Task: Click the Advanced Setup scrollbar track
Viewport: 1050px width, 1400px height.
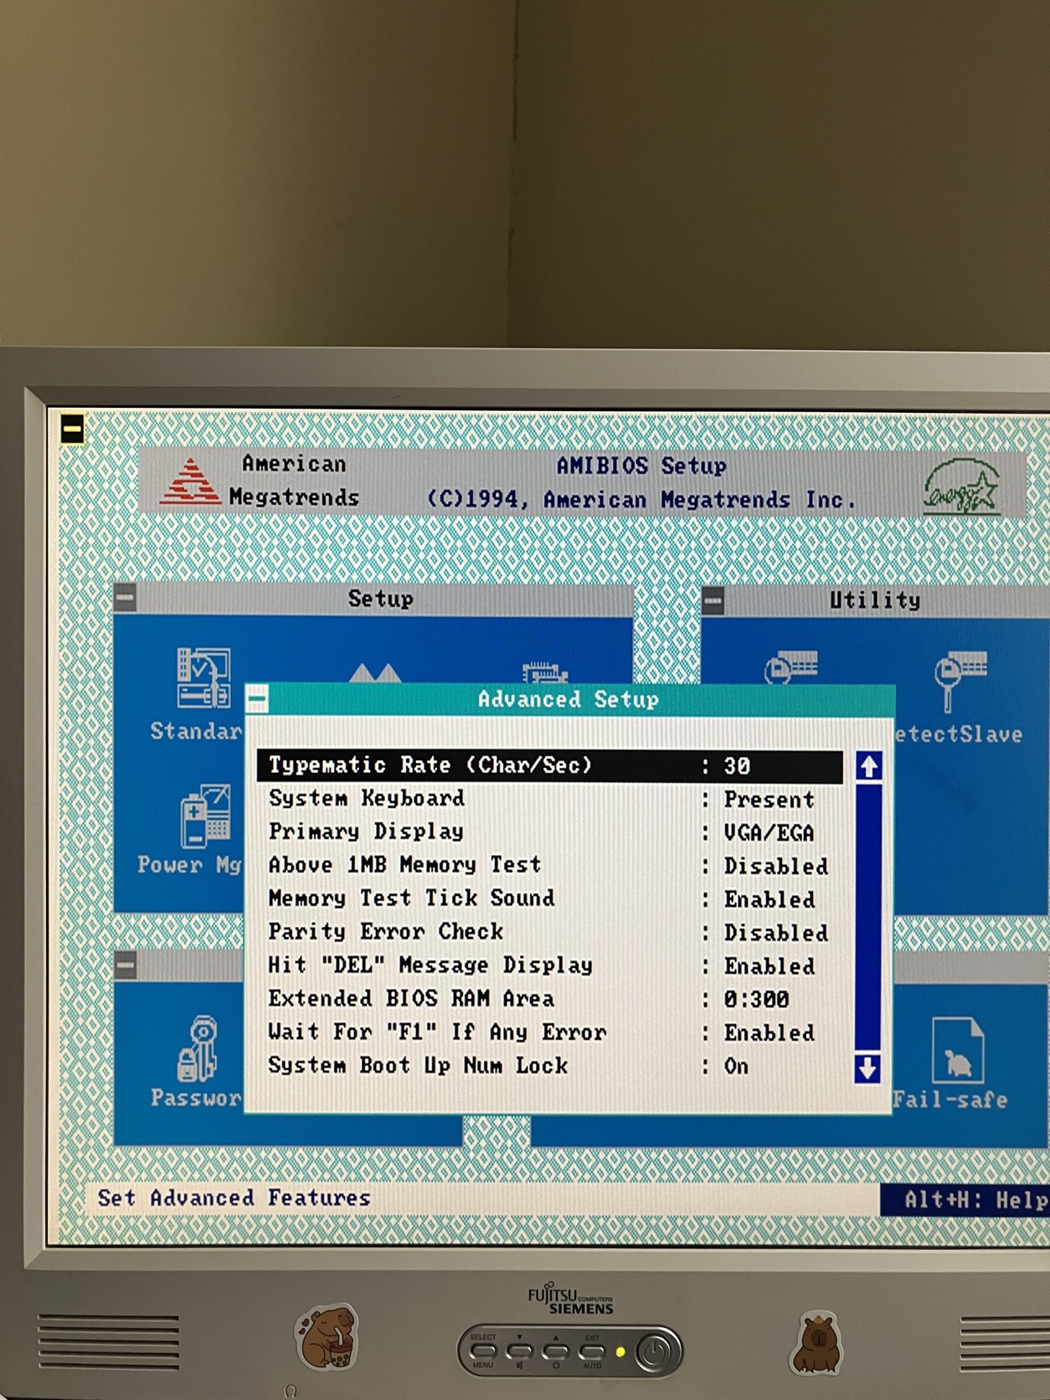Action: [x=867, y=916]
